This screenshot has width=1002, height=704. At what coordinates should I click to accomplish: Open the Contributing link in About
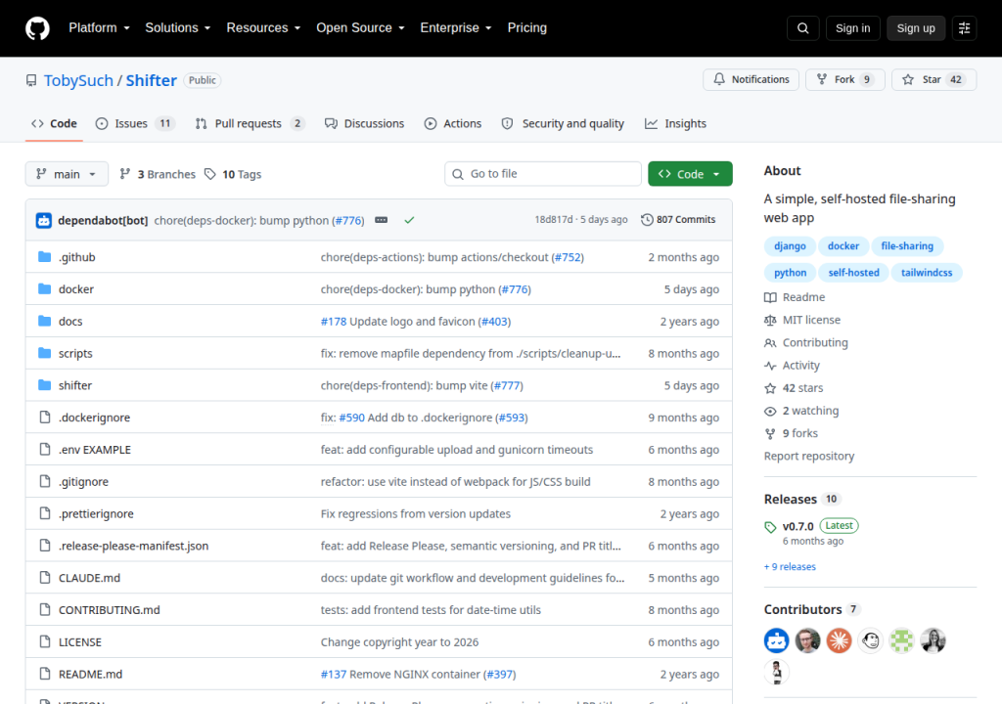(x=806, y=342)
